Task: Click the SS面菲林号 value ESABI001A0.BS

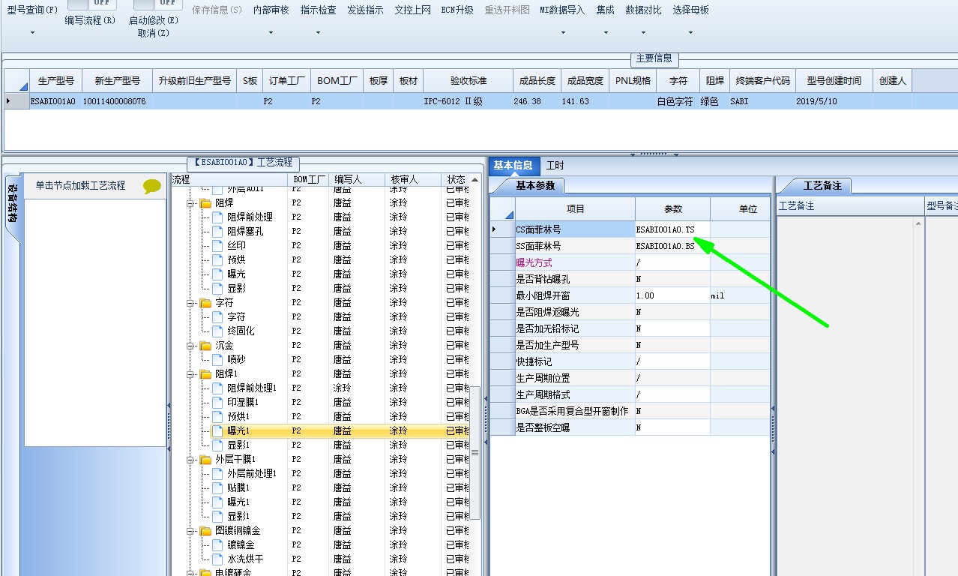Action: (672, 246)
